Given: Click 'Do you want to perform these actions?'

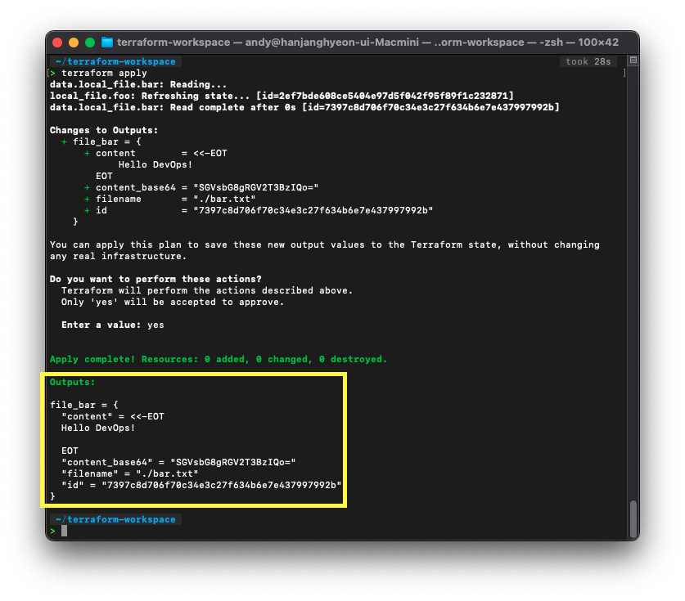Looking at the screenshot, I should click(x=155, y=279).
